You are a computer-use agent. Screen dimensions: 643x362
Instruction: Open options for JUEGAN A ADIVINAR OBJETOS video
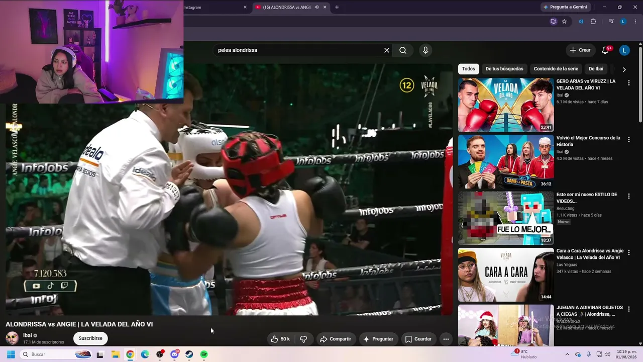628,310
